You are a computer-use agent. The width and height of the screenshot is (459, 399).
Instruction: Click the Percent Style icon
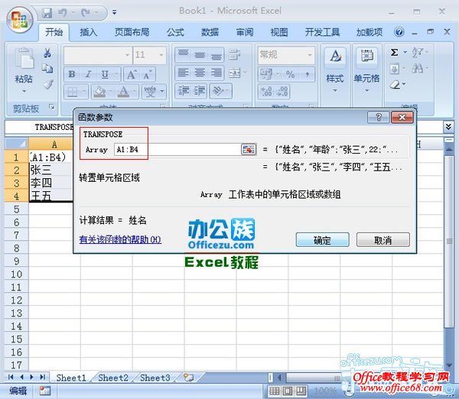tap(291, 74)
